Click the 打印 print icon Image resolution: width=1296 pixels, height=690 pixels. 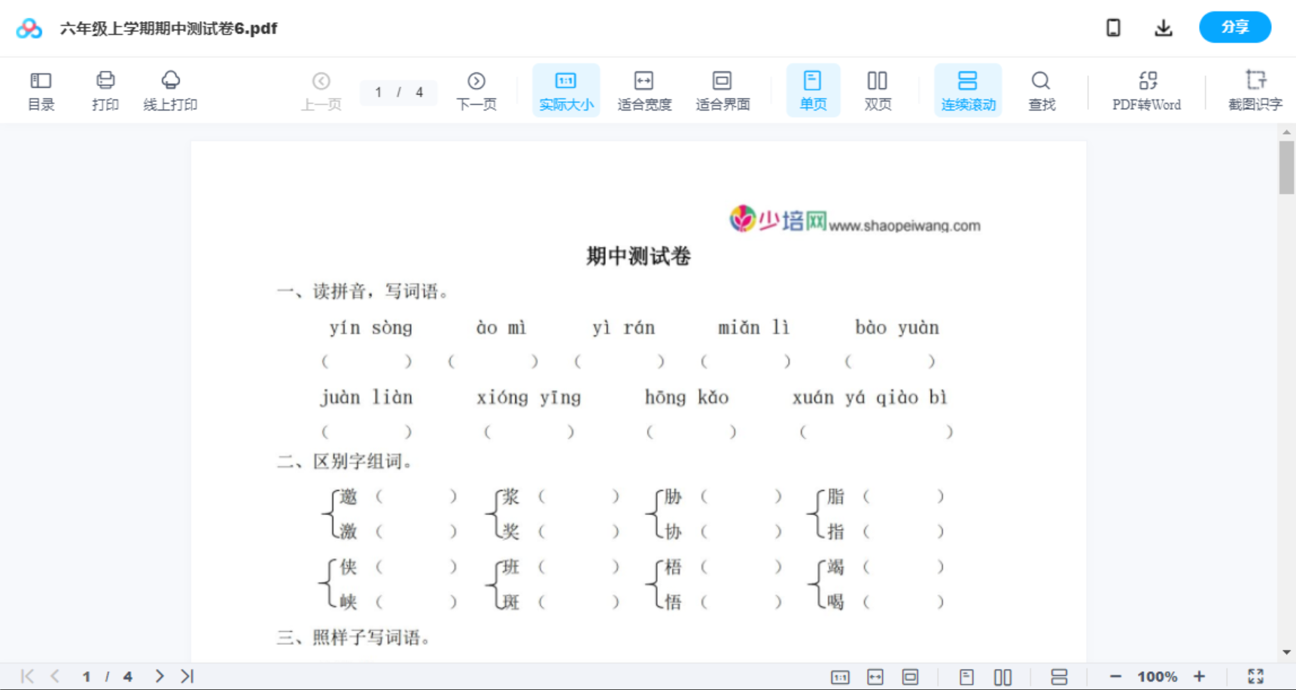point(105,90)
